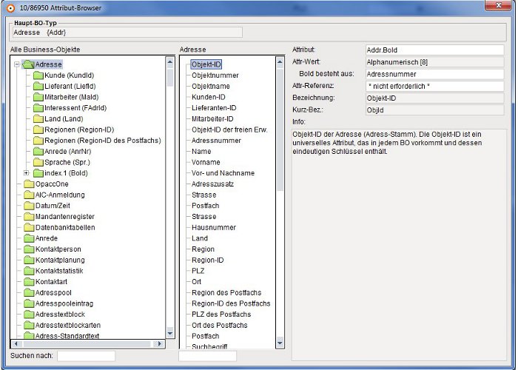The height and width of the screenshot is (370, 518).
Task: Click the Kontaktplanung folder icon
Action: [x=29, y=260]
